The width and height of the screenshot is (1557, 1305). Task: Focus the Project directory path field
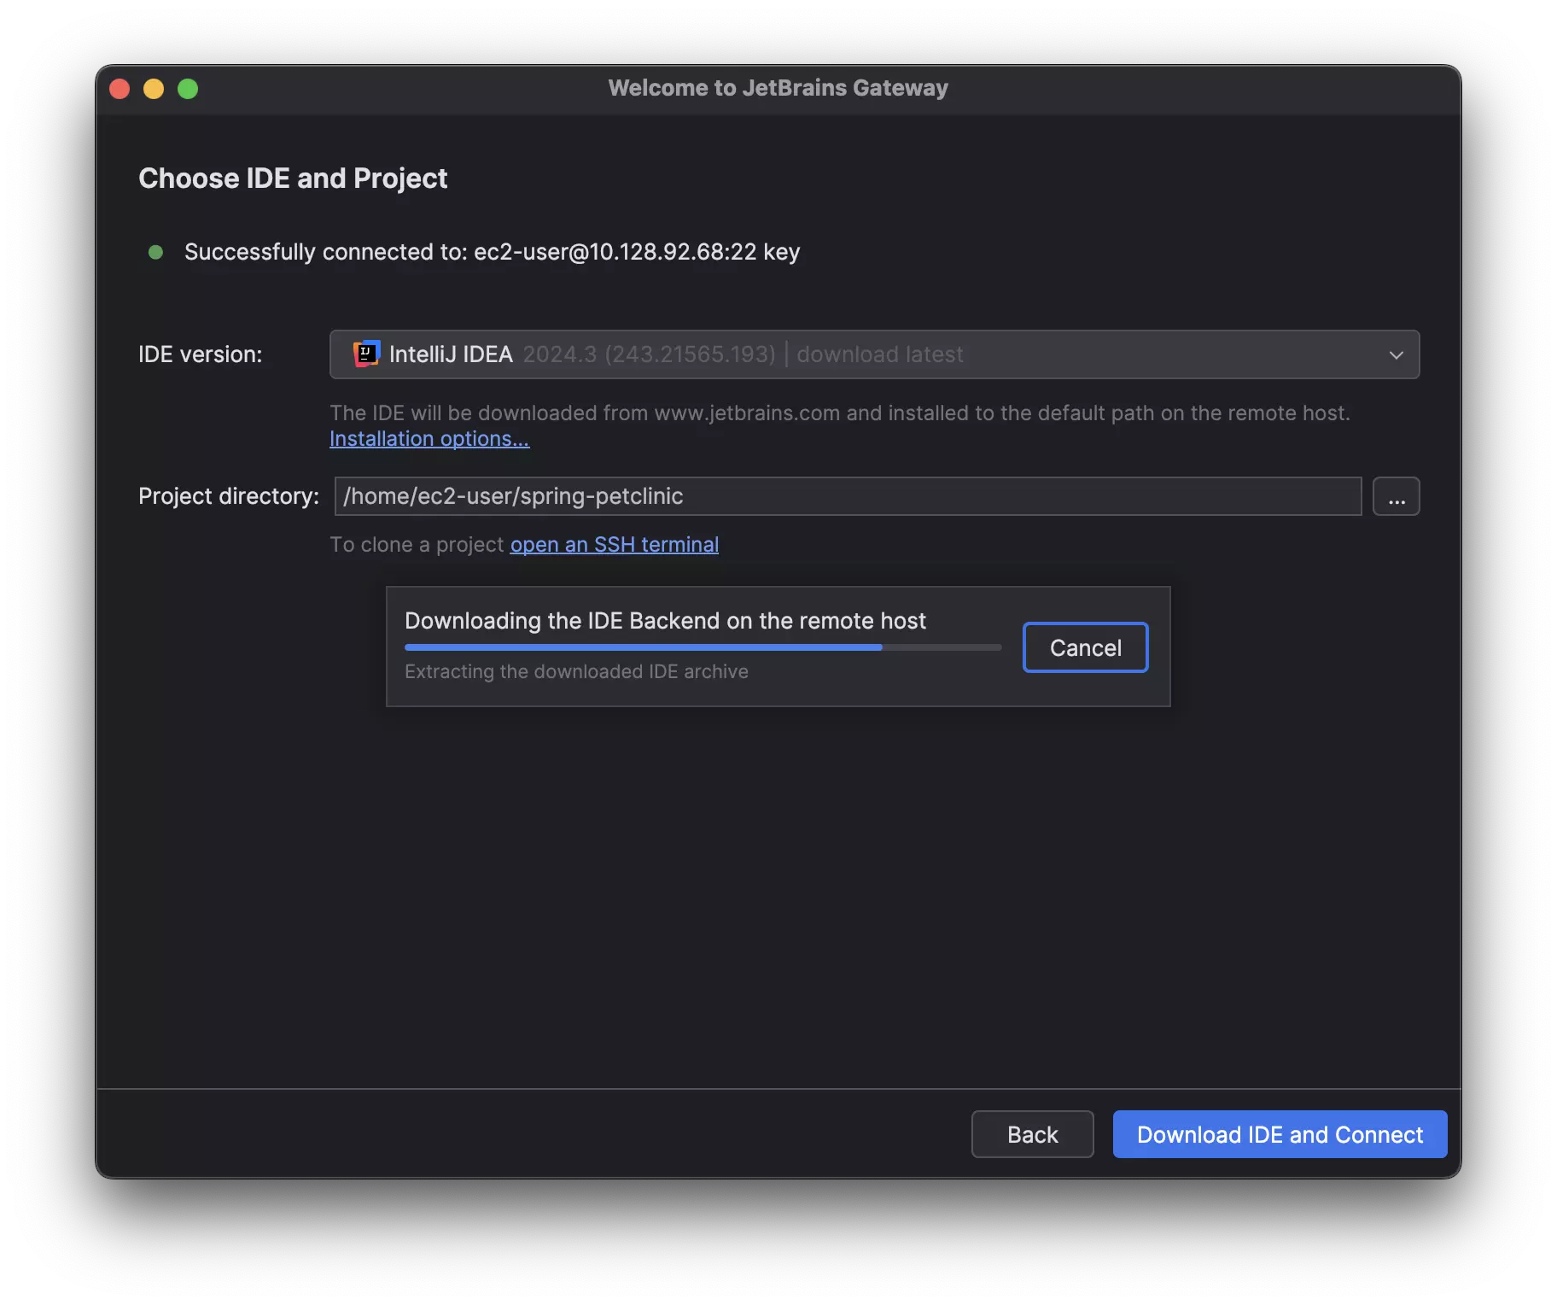[x=847, y=496]
